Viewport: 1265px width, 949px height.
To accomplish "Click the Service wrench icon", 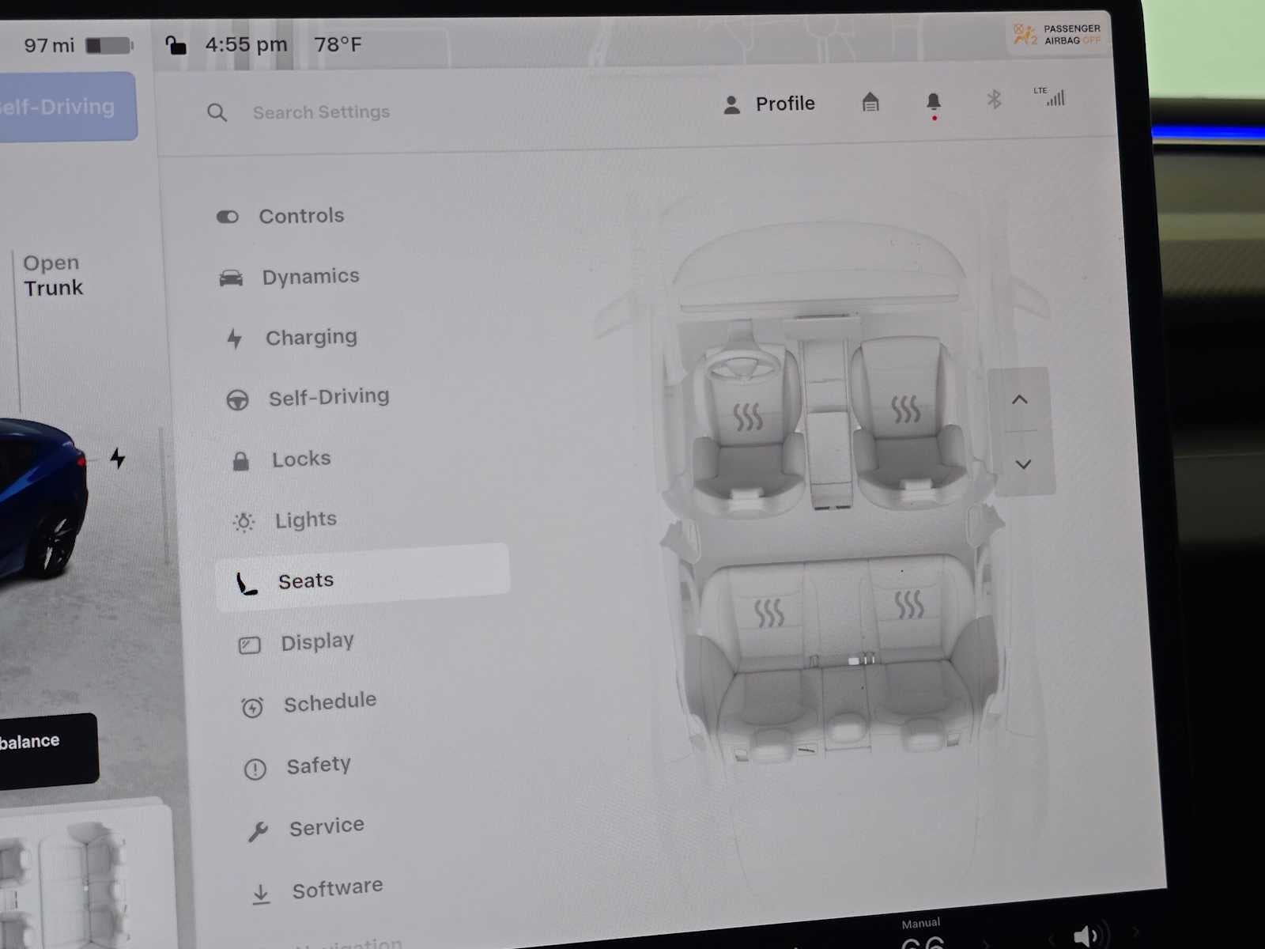I will pyautogui.click(x=258, y=831).
